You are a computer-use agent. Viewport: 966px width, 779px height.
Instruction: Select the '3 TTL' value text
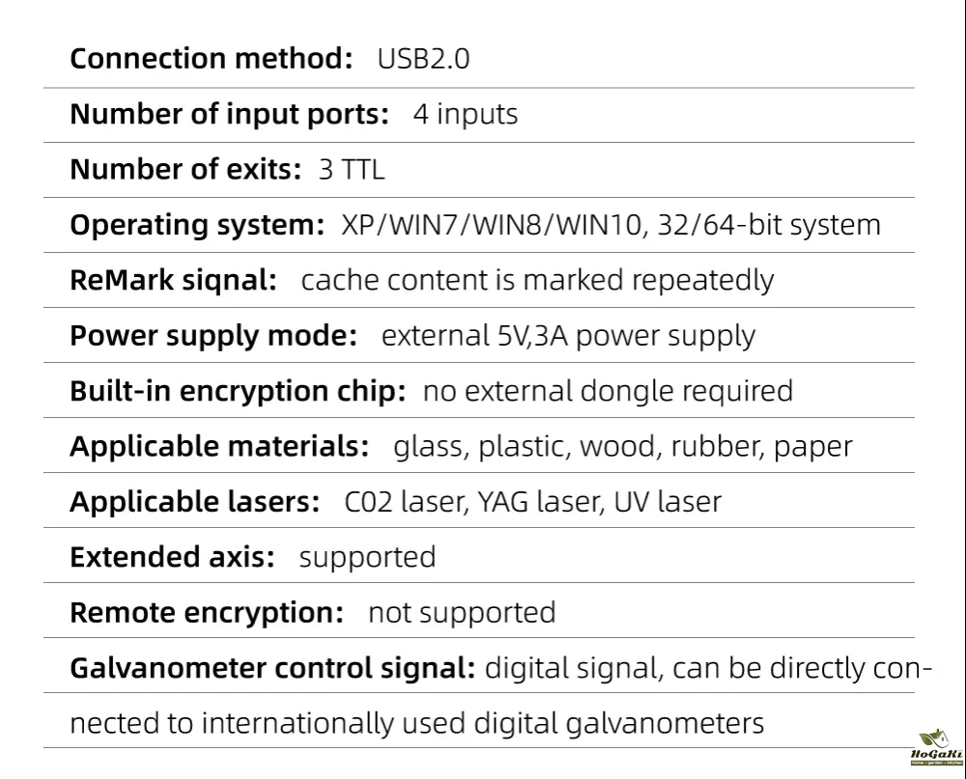(352, 170)
